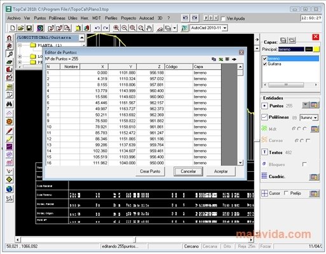Collapse the PLANTA (1) tree node
326x254 pixels.
[x=20, y=45]
